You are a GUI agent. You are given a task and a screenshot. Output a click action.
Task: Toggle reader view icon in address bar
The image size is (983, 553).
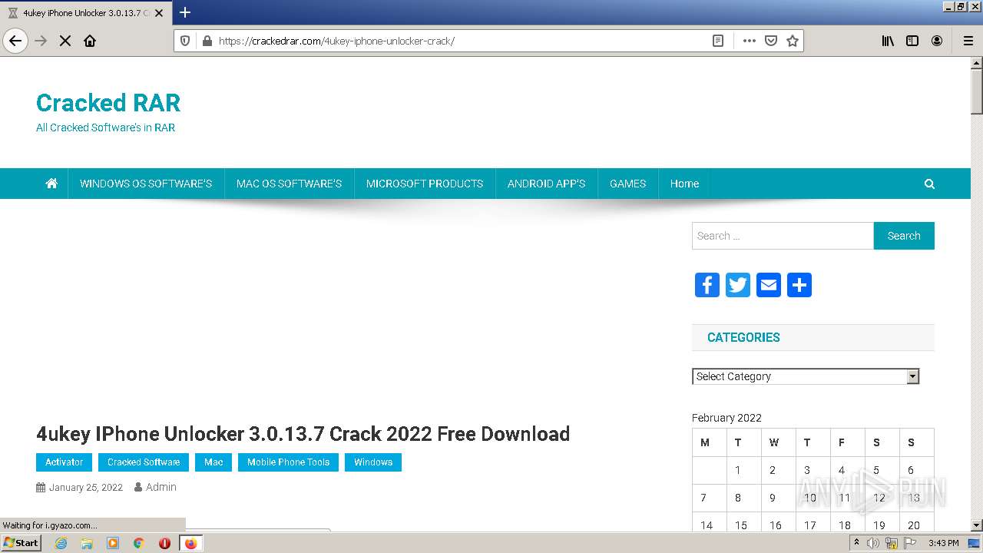[718, 41]
